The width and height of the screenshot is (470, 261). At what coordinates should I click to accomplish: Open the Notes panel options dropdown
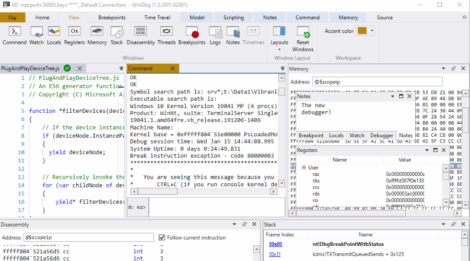tap(392, 96)
